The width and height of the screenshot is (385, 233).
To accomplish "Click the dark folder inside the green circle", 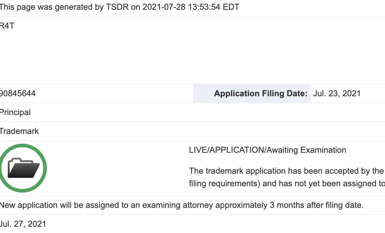I will [x=24, y=168].
